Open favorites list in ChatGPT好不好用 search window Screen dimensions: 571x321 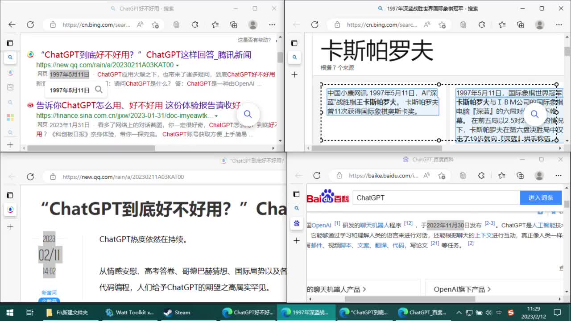tap(215, 25)
